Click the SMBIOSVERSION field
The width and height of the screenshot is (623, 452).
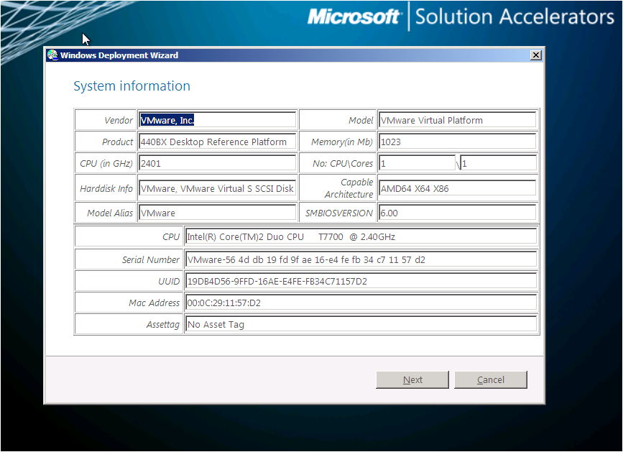pyautogui.click(x=457, y=213)
